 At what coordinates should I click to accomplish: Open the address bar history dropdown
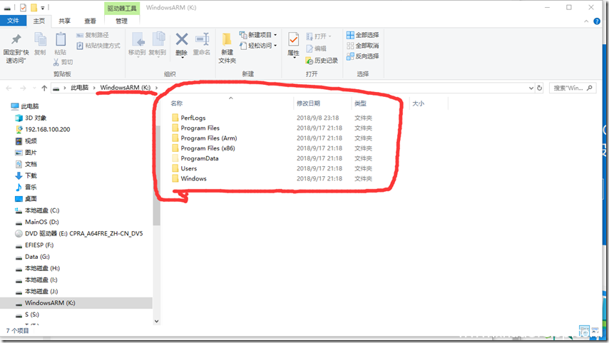(531, 88)
